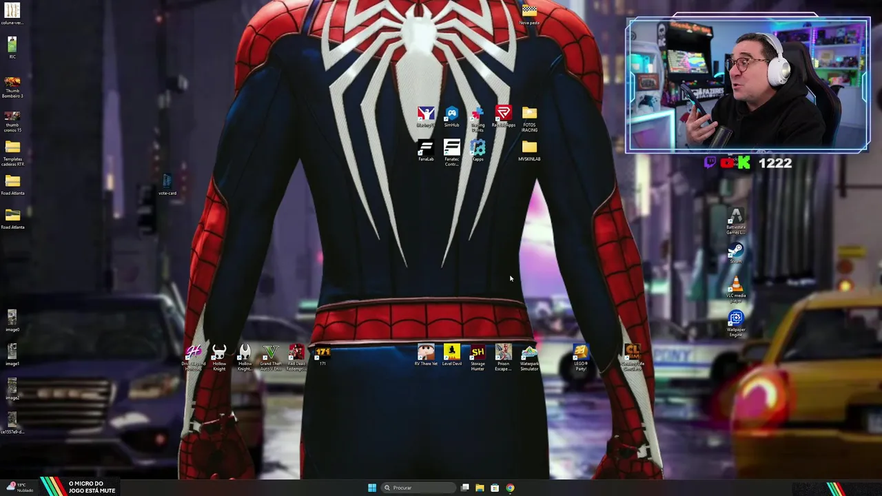Open the RV There Yet shortcut
882x496 pixels.
tap(426, 355)
